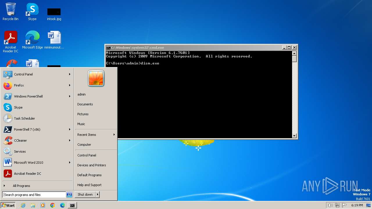Click the Start button
The image size is (372, 209).
[8, 205]
